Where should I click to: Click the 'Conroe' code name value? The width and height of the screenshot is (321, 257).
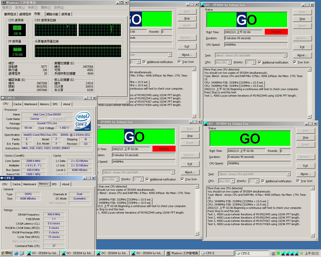(x=35, y=119)
